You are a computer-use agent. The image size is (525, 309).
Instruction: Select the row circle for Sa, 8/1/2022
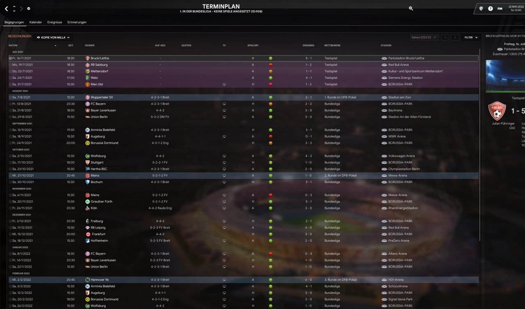pyautogui.click(x=10, y=254)
